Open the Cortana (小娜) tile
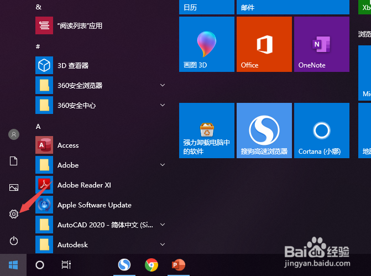The image size is (371, 276). (x=322, y=131)
